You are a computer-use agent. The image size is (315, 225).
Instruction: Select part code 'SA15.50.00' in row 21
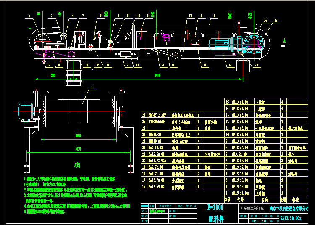click(156, 154)
